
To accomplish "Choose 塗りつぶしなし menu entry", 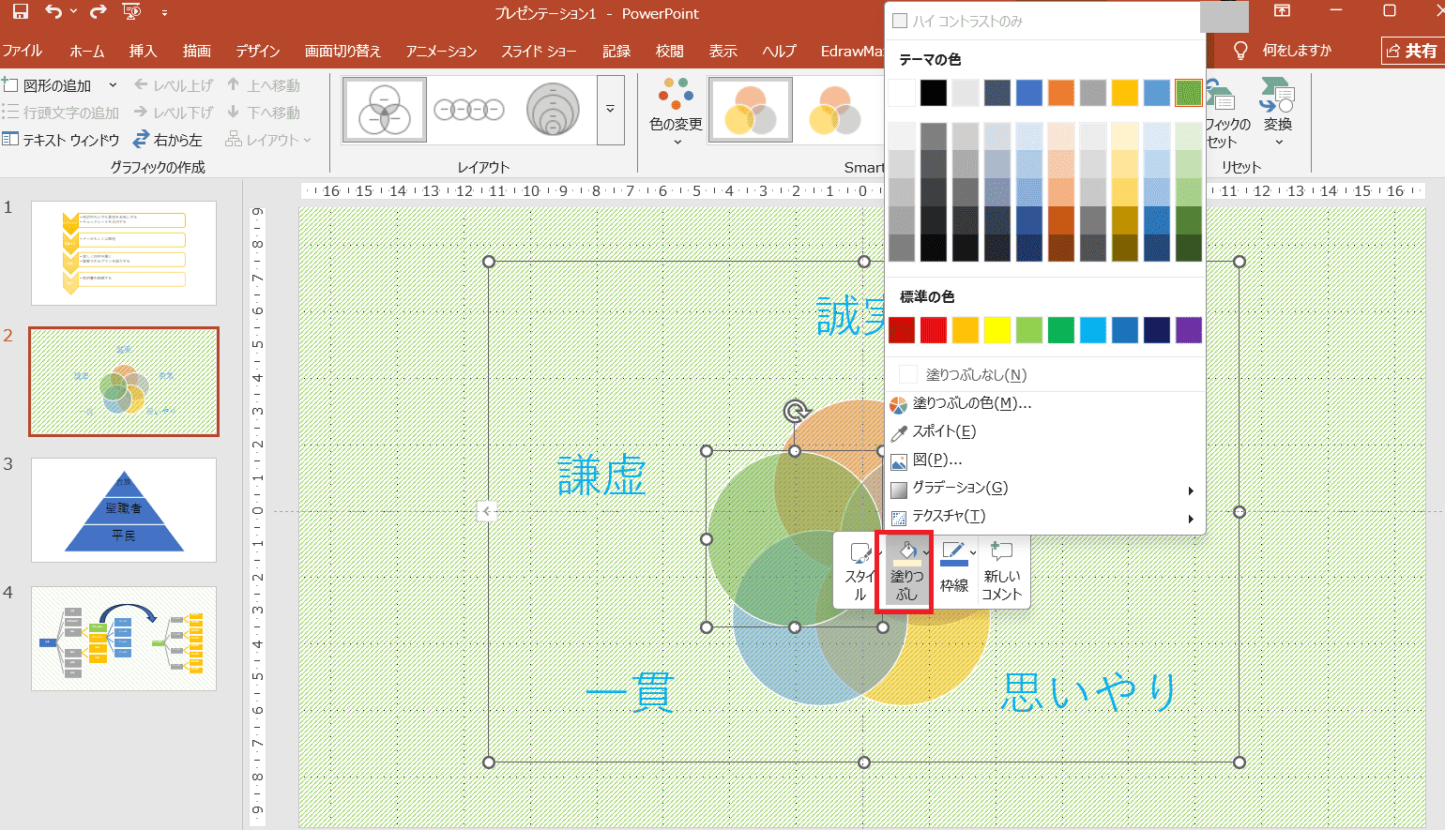I will point(976,374).
